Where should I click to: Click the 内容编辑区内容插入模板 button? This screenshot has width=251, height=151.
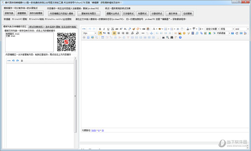pos(61,14)
